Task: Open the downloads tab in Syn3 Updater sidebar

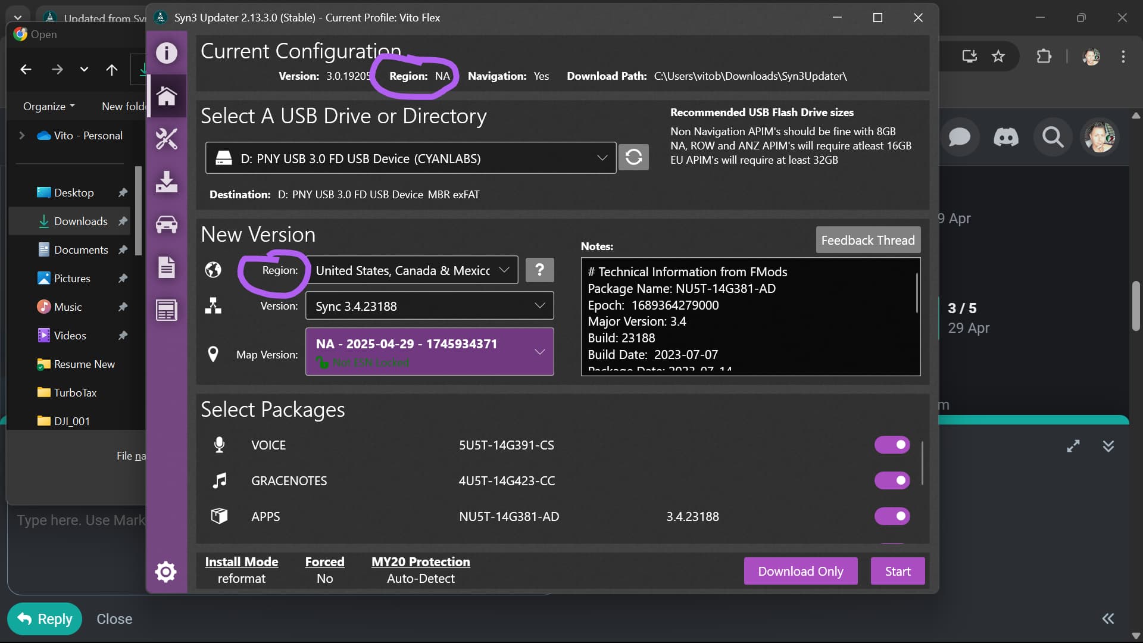Action: tap(167, 182)
